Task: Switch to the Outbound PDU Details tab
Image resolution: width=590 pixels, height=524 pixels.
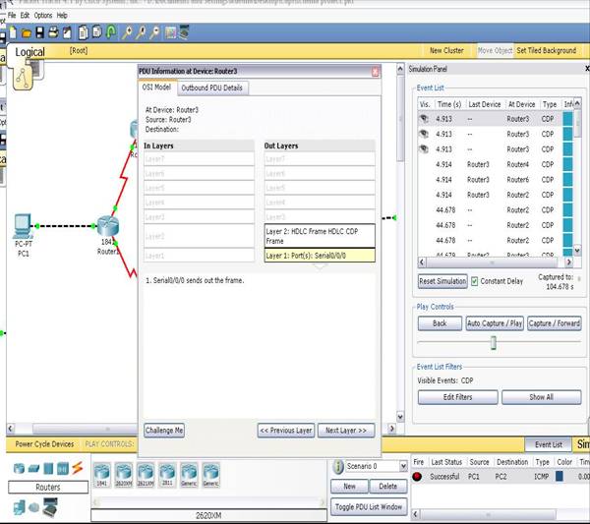Action: pos(211,88)
